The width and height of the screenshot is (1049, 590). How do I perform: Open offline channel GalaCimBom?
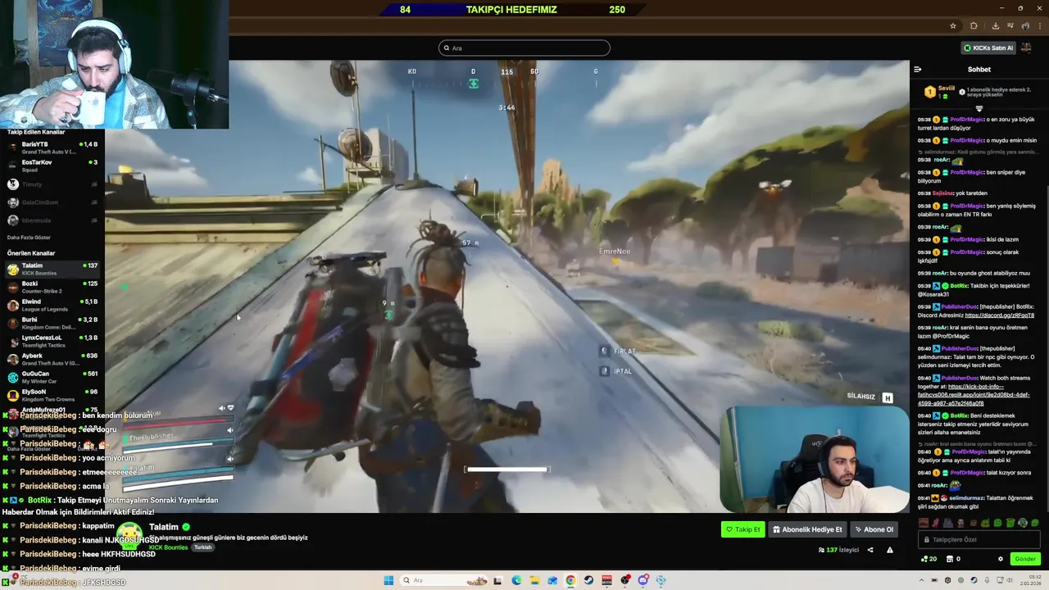click(52, 202)
